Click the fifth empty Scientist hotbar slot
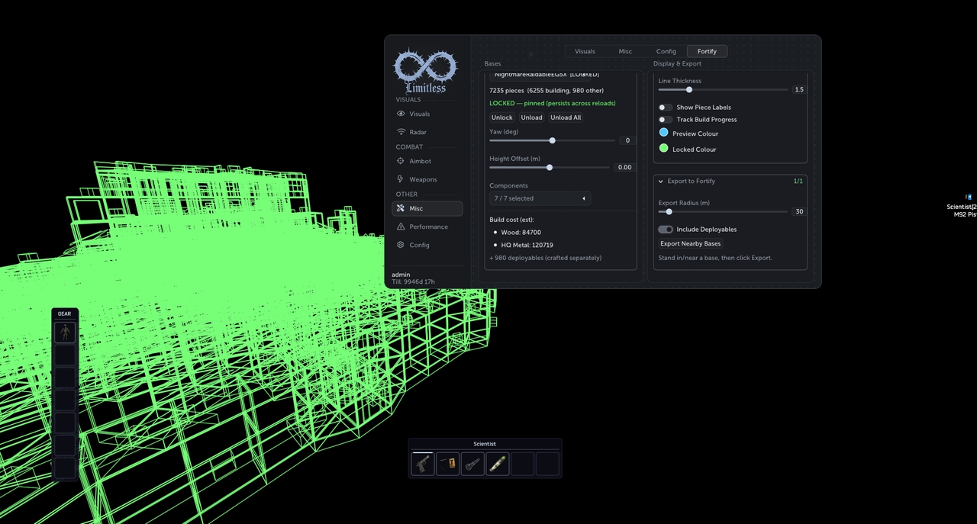This screenshot has height=524, width=977. (522, 464)
